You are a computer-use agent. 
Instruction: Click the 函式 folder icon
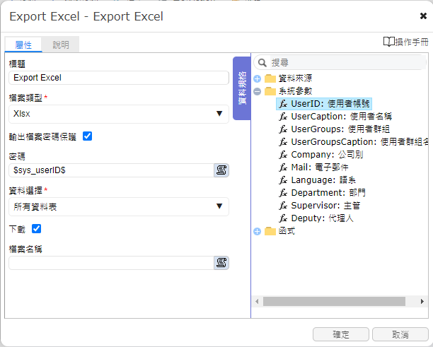pyautogui.click(x=270, y=231)
